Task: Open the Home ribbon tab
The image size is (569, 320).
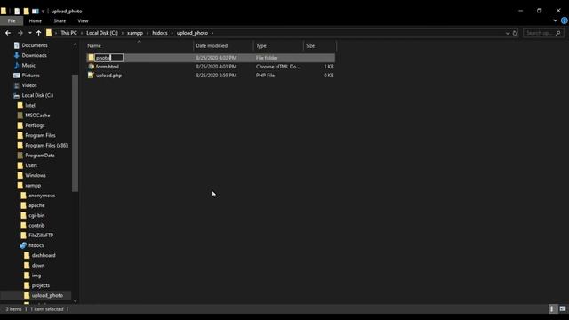Action: pyautogui.click(x=36, y=21)
